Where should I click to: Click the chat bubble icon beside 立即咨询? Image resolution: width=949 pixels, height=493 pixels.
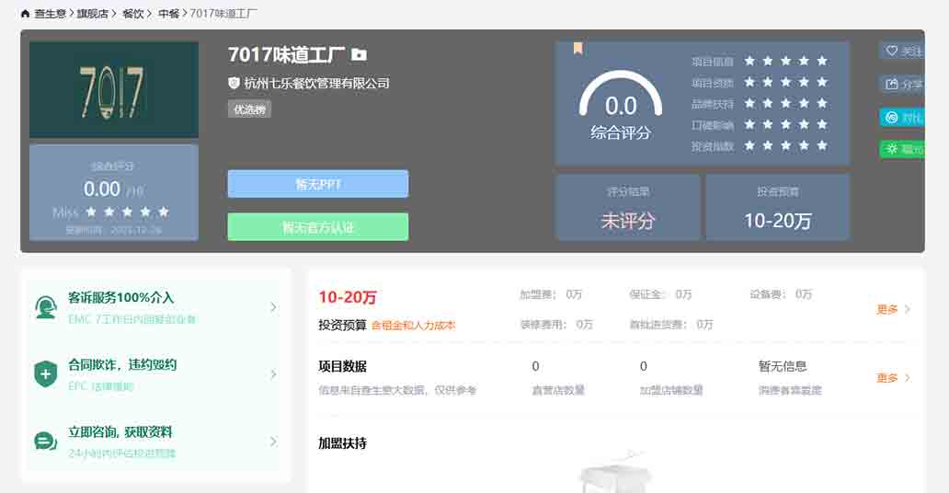(45, 441)
